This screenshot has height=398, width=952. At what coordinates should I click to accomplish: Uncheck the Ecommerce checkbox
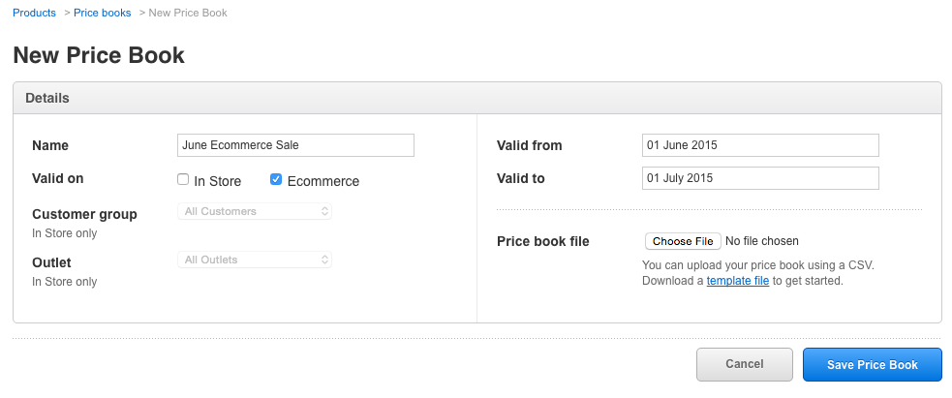click(276, 180)
